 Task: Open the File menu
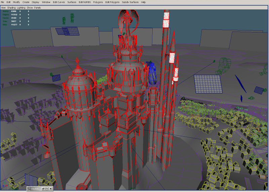point(2,2)
